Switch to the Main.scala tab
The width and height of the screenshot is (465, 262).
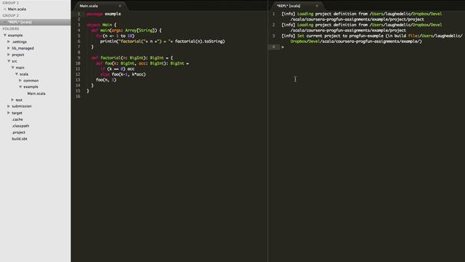pos(89,6)
